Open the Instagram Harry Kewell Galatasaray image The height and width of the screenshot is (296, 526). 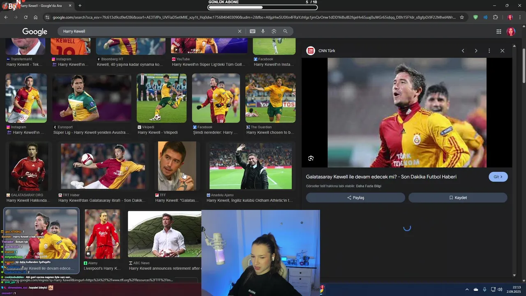(26, 98)
